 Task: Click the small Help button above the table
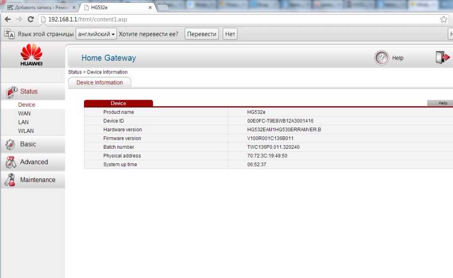point(440,103)
